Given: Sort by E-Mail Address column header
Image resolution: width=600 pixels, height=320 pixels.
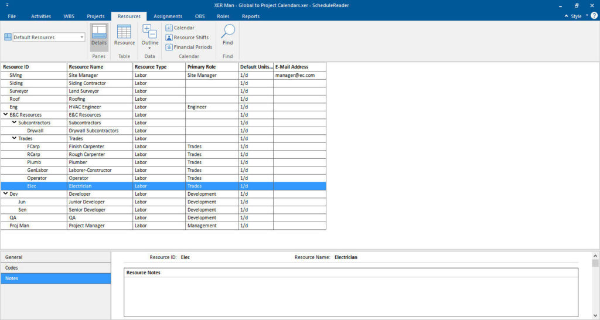Looking at the screenshot, I should click(x=299, y=67).
